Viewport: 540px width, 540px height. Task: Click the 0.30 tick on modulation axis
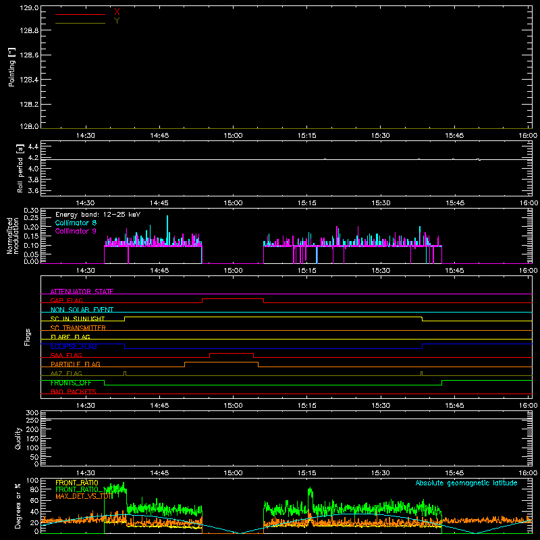click(x=31, y=210)
